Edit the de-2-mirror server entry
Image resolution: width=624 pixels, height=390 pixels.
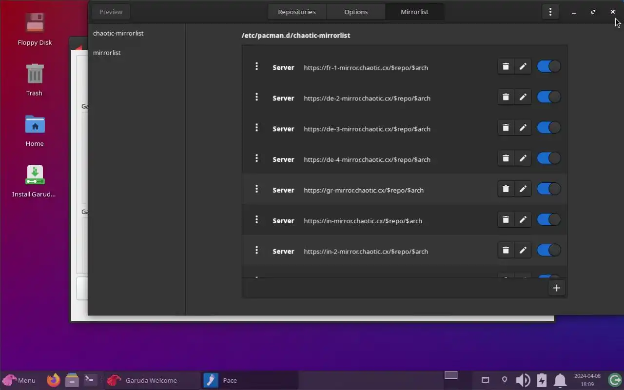(x=523, y=97)
